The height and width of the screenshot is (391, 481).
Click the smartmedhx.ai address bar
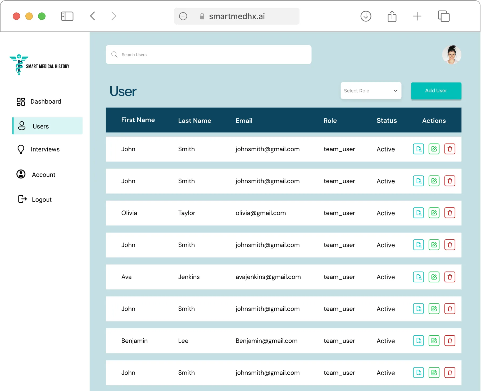[237, 16]
